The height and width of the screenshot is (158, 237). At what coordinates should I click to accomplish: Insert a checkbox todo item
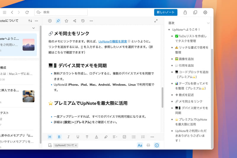tap(124, 137)
